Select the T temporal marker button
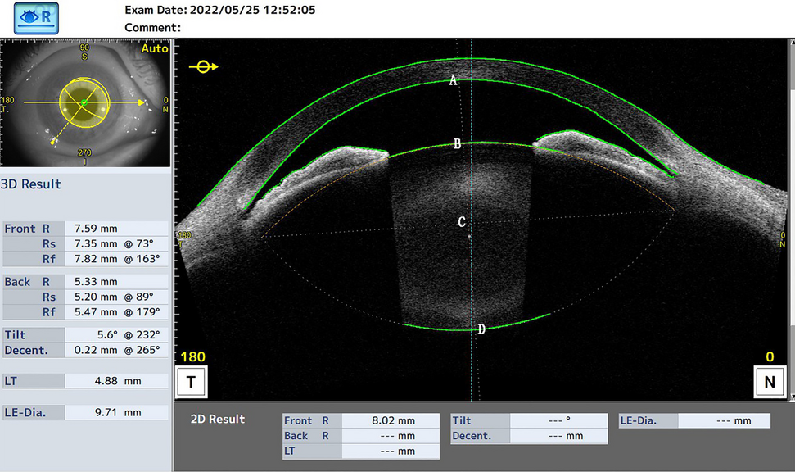 coord(191,382)
